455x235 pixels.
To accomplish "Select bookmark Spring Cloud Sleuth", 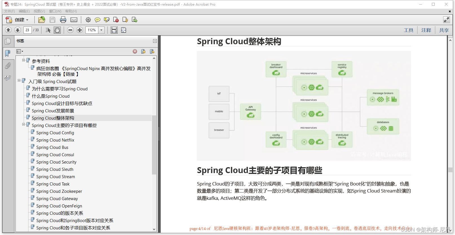I will [x=55, y=169].
